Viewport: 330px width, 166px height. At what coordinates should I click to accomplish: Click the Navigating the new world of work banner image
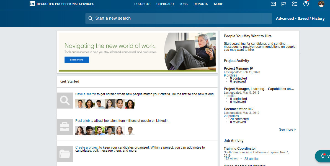tap(137, 52)
